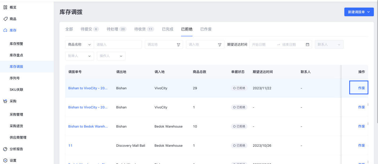
Task: Click the 期望送达时间 column header
Action: click(x=263, y=72)
